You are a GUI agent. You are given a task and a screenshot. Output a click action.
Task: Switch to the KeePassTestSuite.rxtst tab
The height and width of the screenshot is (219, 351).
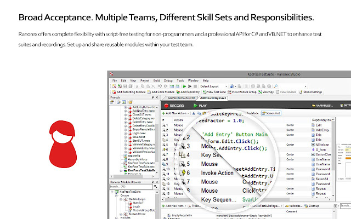click(x=180, y=98)
